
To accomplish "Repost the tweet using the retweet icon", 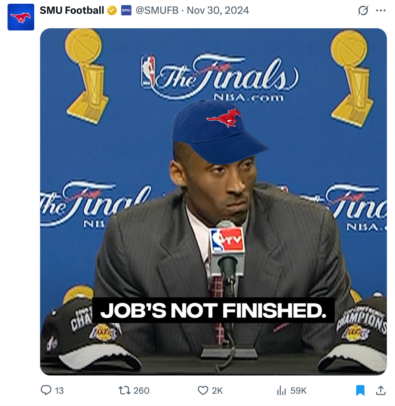I will pyautogui.click(x=123, y=390).
